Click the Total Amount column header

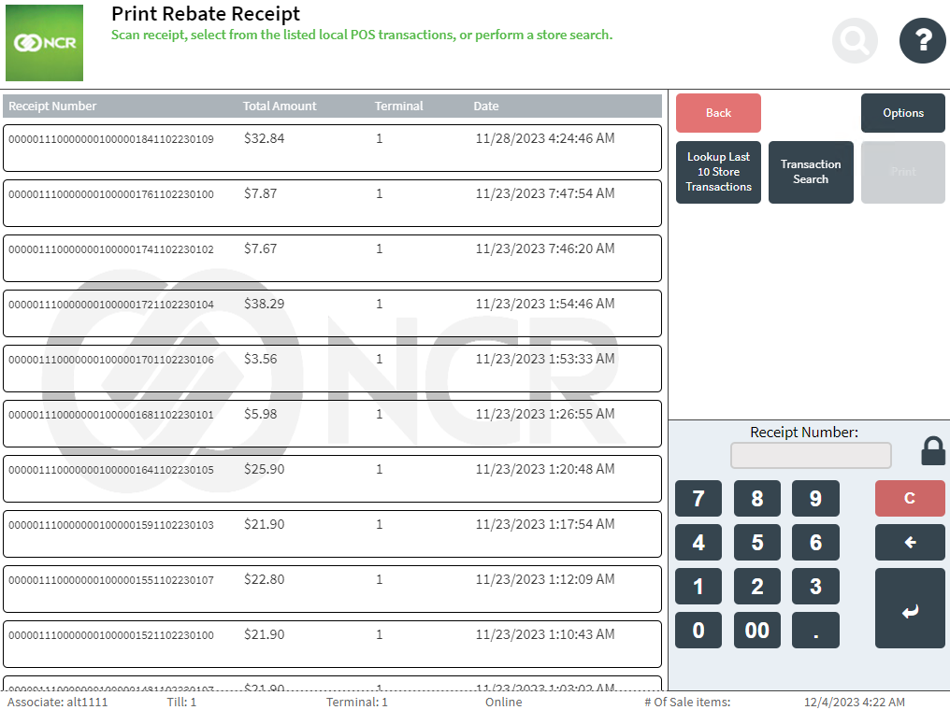(x=279, y=106)
